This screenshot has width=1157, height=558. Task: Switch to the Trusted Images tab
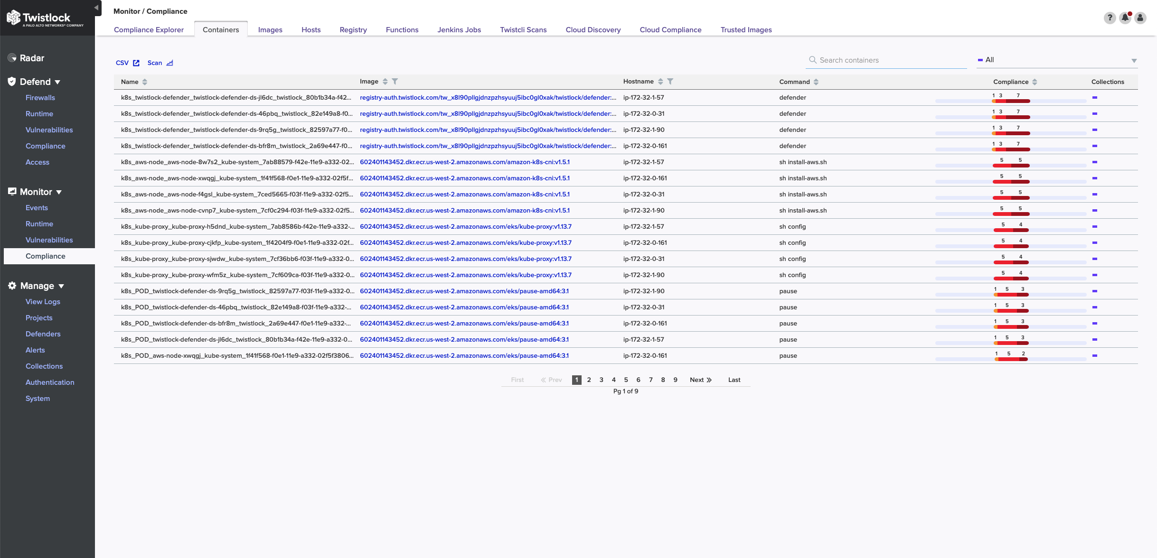pyautogui.click(x=745, y=30)
